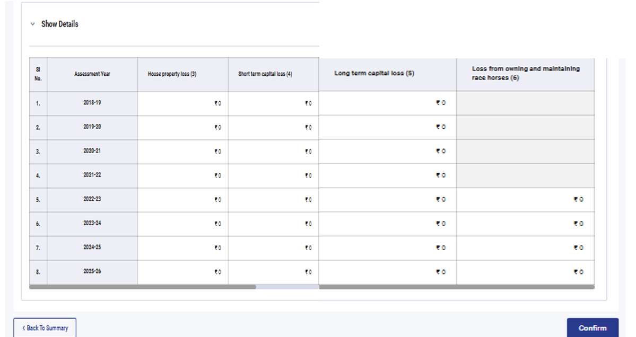
Task: Click the Show Details heading
Action: tap(59, 24)
